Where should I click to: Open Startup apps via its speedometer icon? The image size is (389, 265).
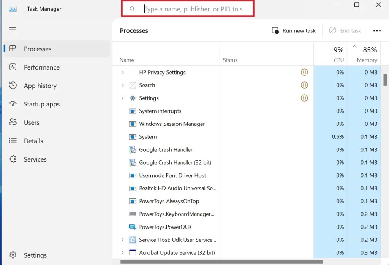pos(13,104)
